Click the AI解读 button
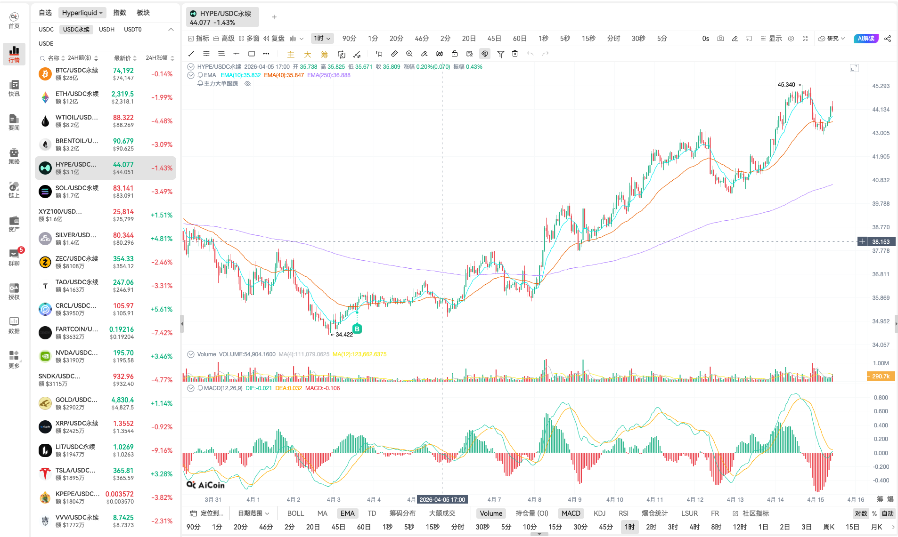 click(x=866, y=39)
